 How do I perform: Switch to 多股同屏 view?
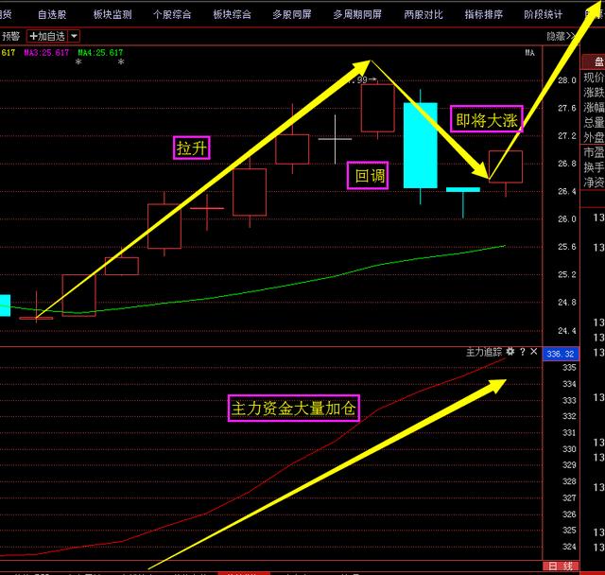click(291, 15)
